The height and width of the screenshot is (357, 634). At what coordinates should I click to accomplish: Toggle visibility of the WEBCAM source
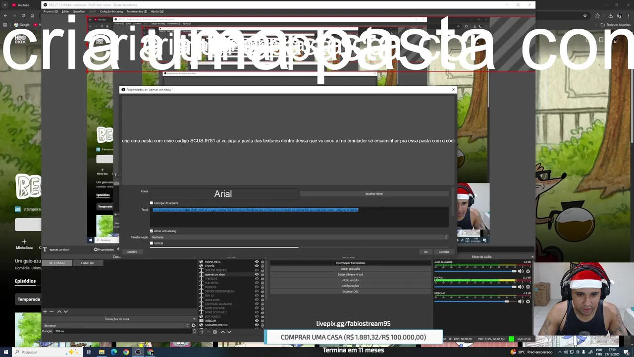257,321
